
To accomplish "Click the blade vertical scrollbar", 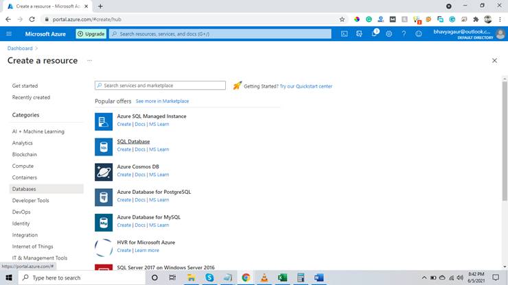I will [505, 140].
